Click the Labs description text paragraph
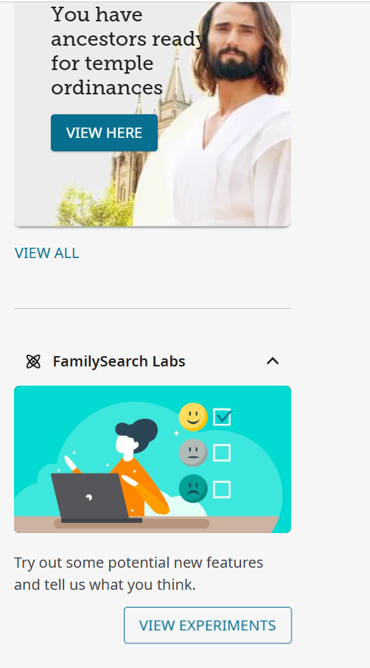 pyautogui.click(x=139, y=574)
